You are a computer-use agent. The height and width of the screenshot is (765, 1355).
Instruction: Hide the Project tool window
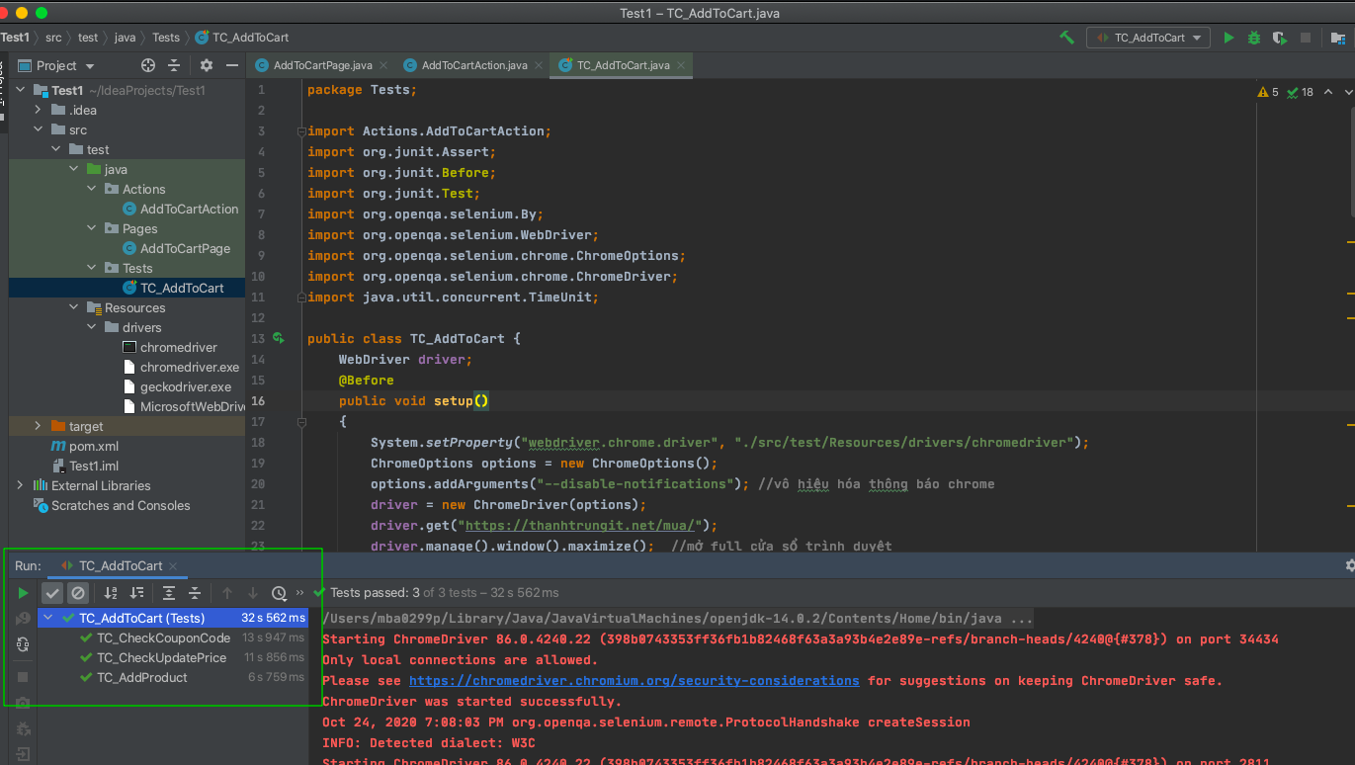[x=232, y=65]
